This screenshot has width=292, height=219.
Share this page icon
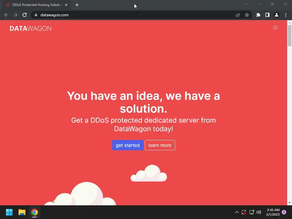point(238,15)
